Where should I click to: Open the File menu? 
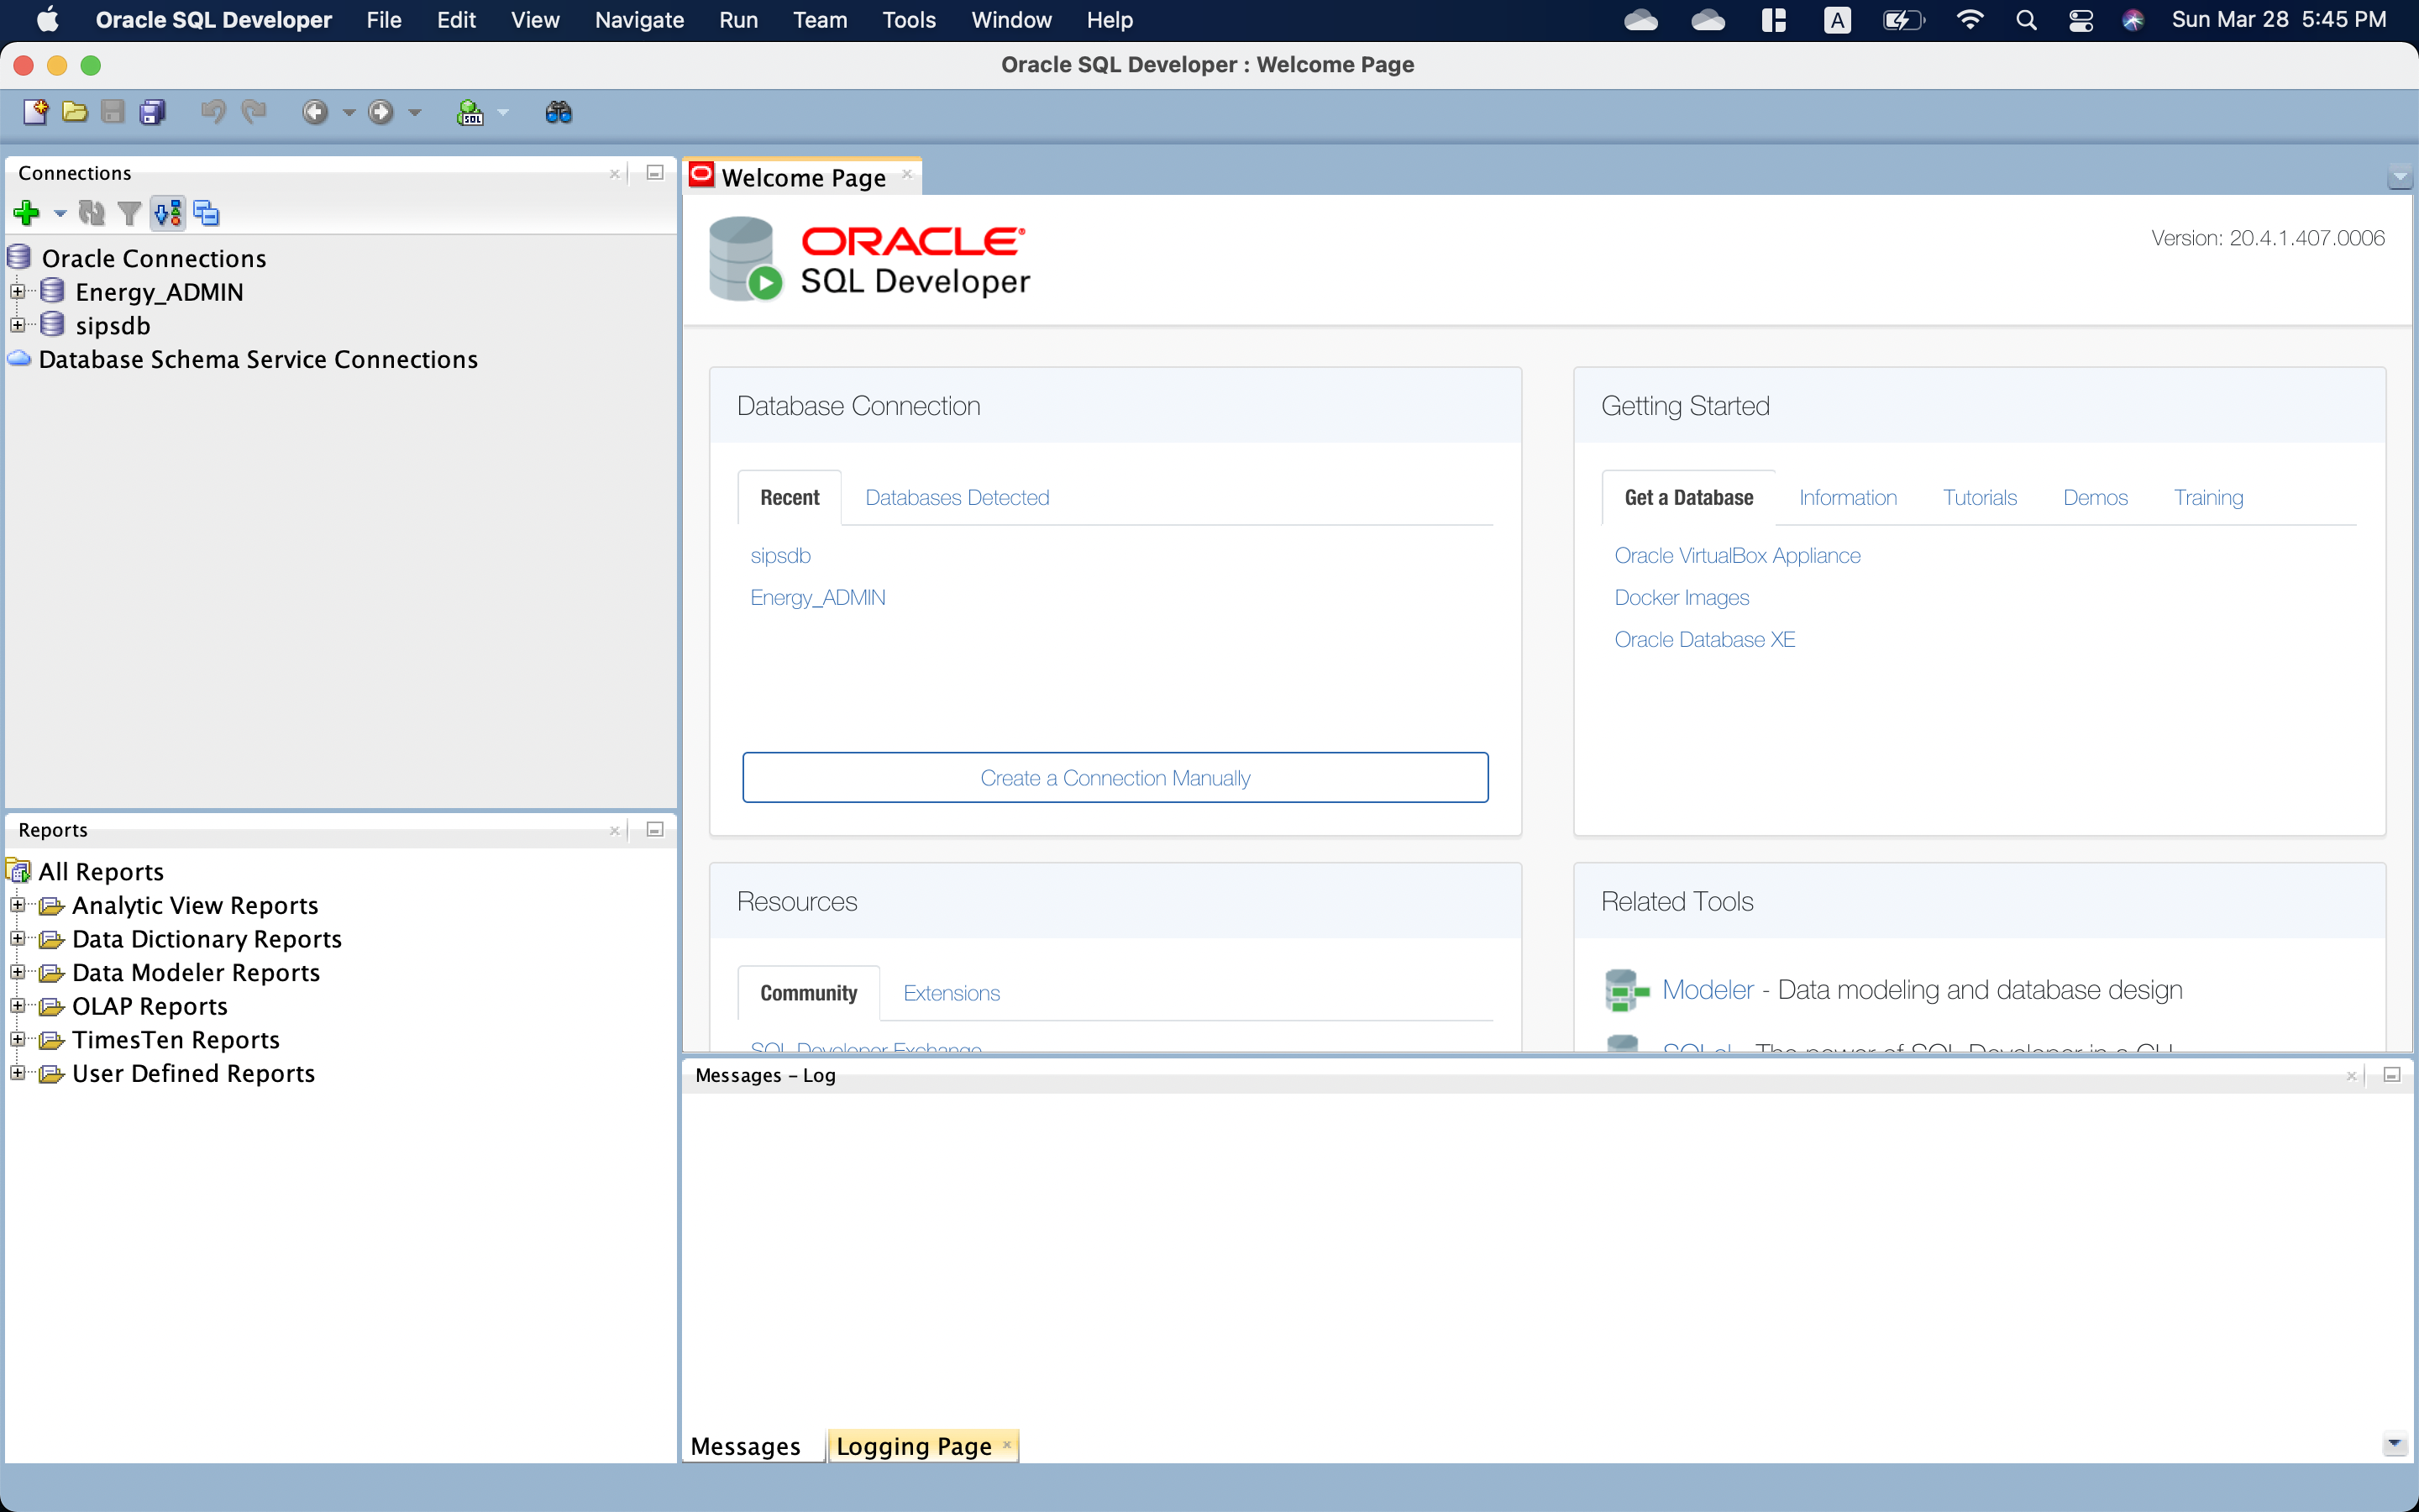pos(384,20)
